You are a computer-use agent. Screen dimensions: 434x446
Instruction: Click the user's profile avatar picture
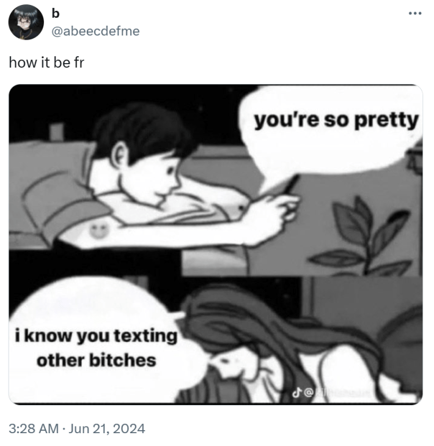(x=26, y=22)
